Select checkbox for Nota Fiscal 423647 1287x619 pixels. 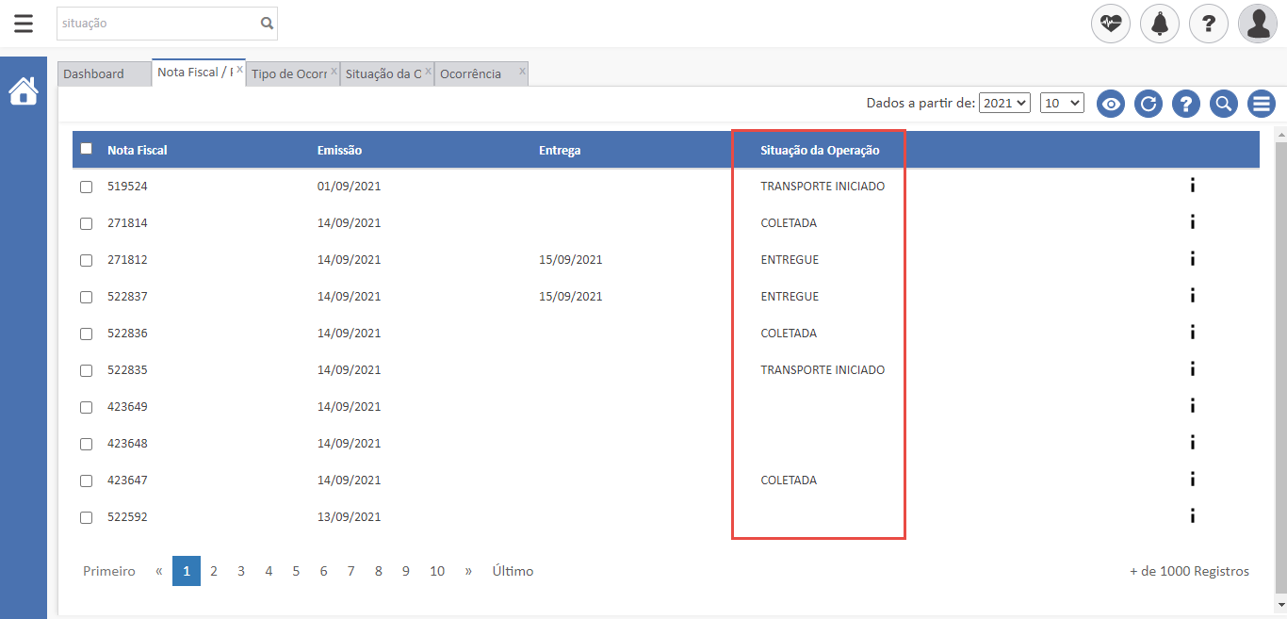(x=87, y=481)
